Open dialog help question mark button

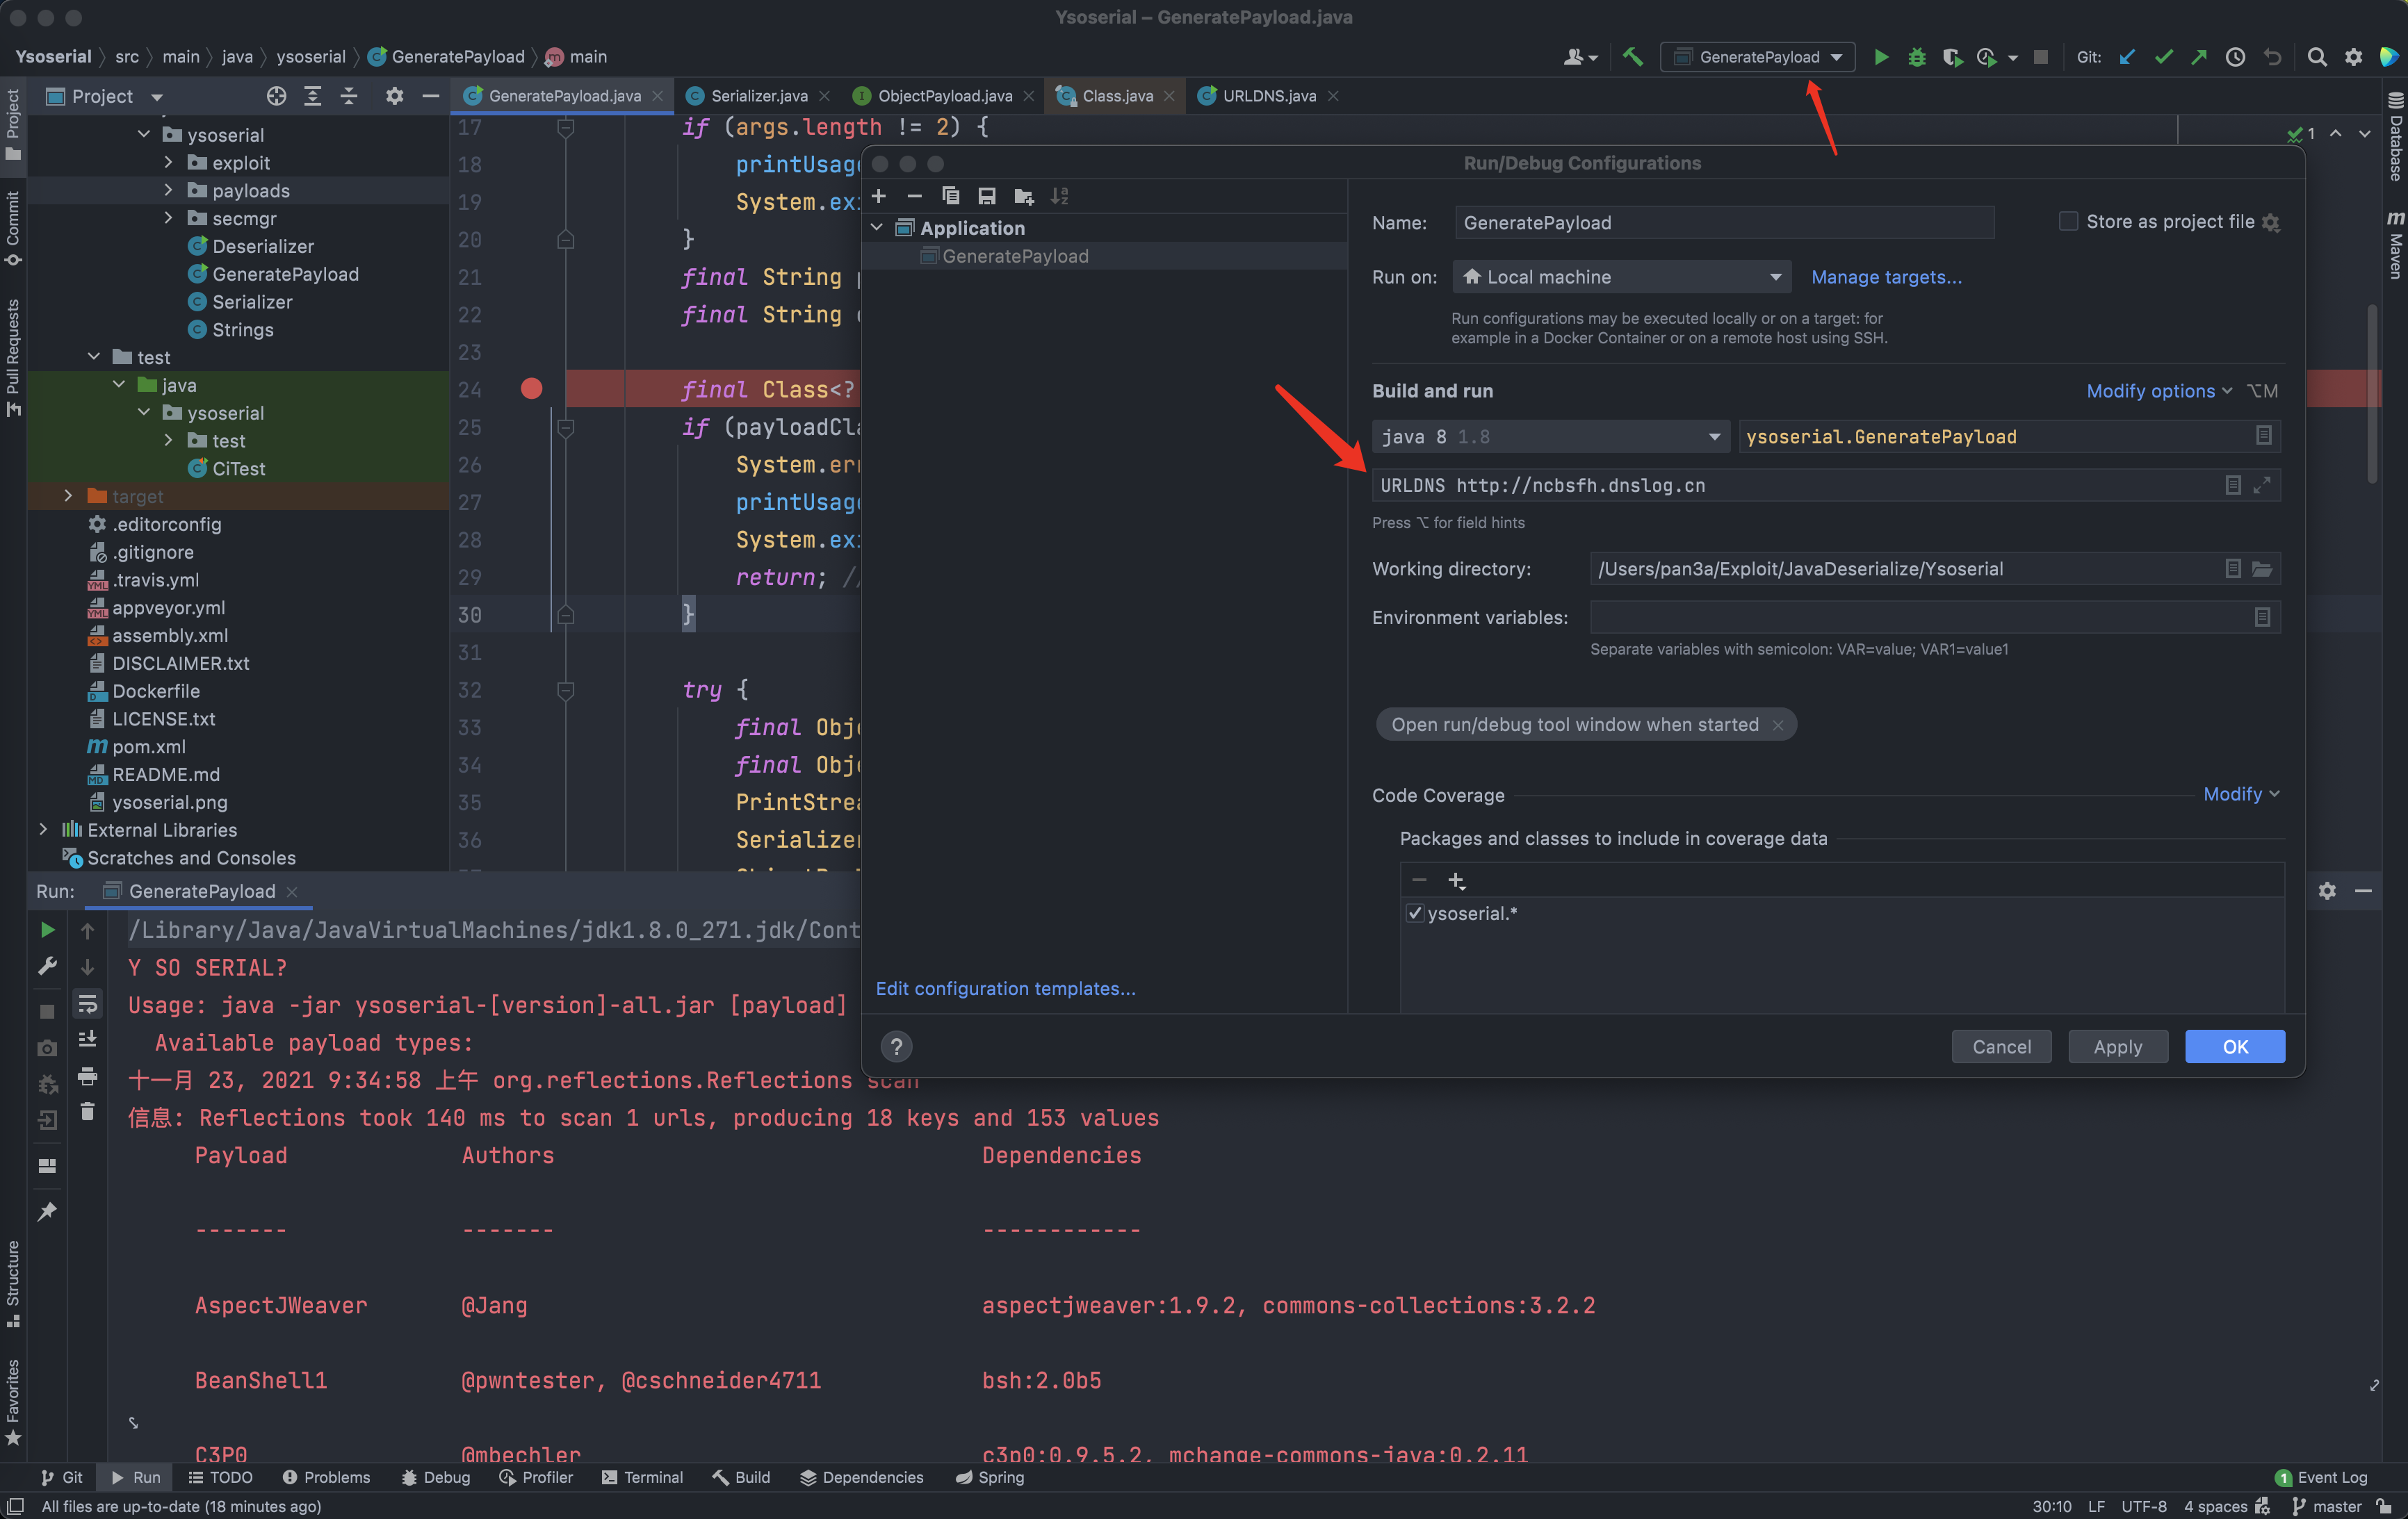click(x=896, y=1046)
